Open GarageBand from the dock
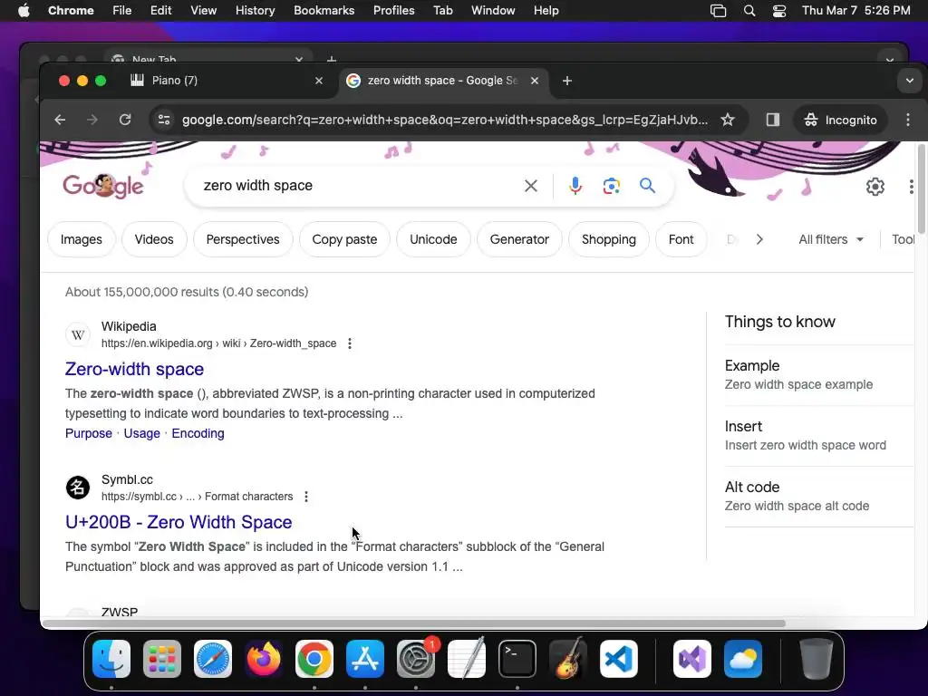This screenshot has height=696, width=928. [568, 659]
